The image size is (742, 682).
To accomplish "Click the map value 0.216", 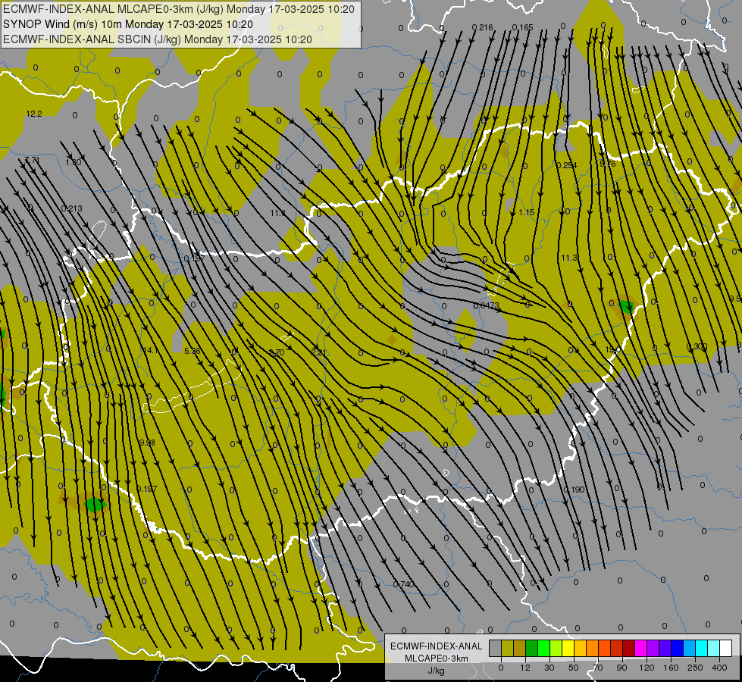I will 482,27.
